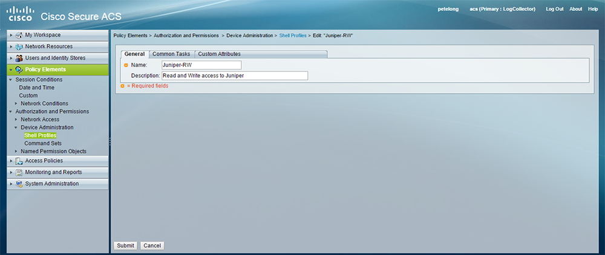605x255 pixels.
Task: Click the Policy Elements icon
Action: [19, 69]
